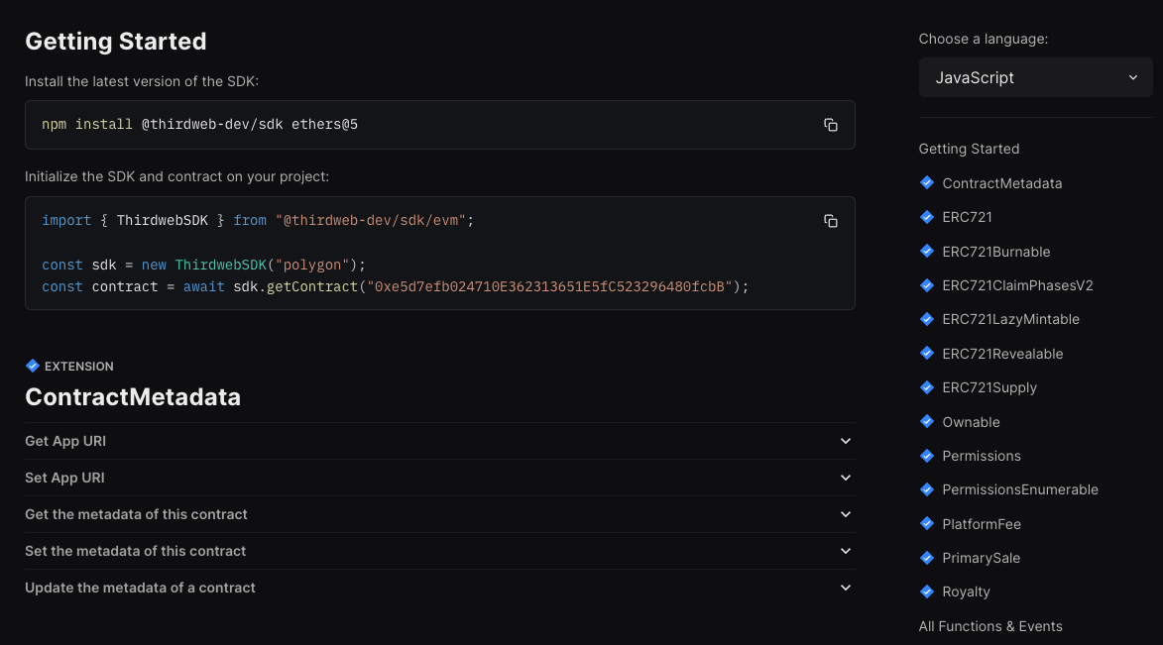Jump to PrimarySale extension link
Viewport: 1163px width, 645px height.
982,558
